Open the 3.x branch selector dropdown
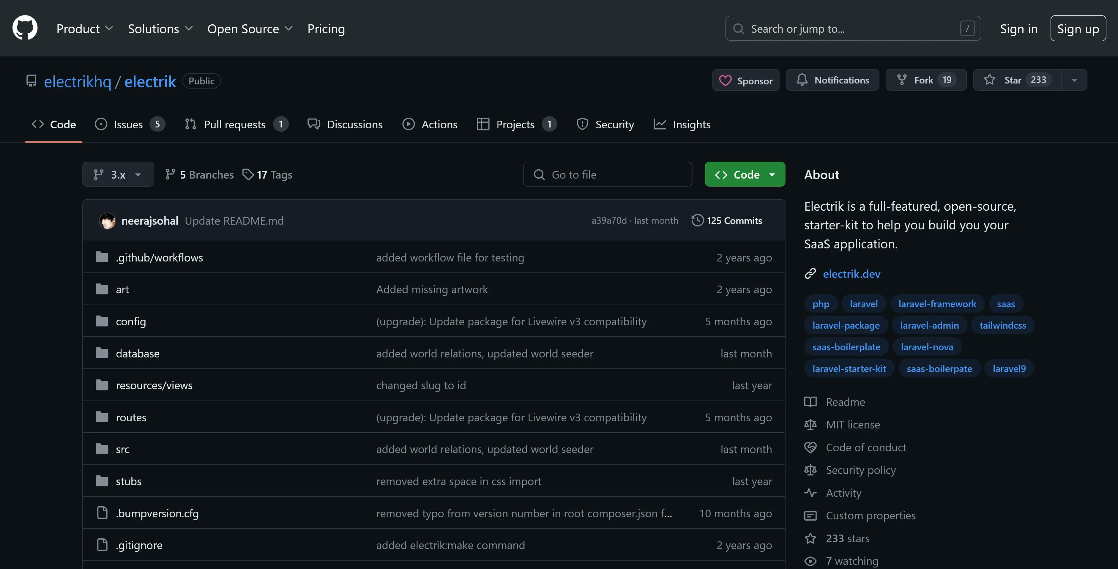The height and width of the screenshot is (569, 1118). [x=118, y=174]
